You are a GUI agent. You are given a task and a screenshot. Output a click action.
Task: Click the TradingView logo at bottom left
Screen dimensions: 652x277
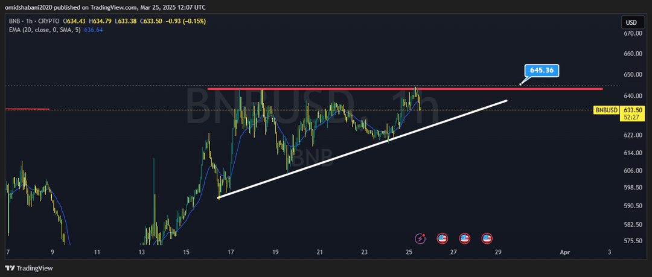[x=29, y=269]
